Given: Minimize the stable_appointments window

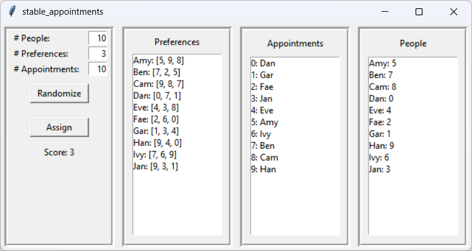Looking at the screenshot, I should [385, 12].
